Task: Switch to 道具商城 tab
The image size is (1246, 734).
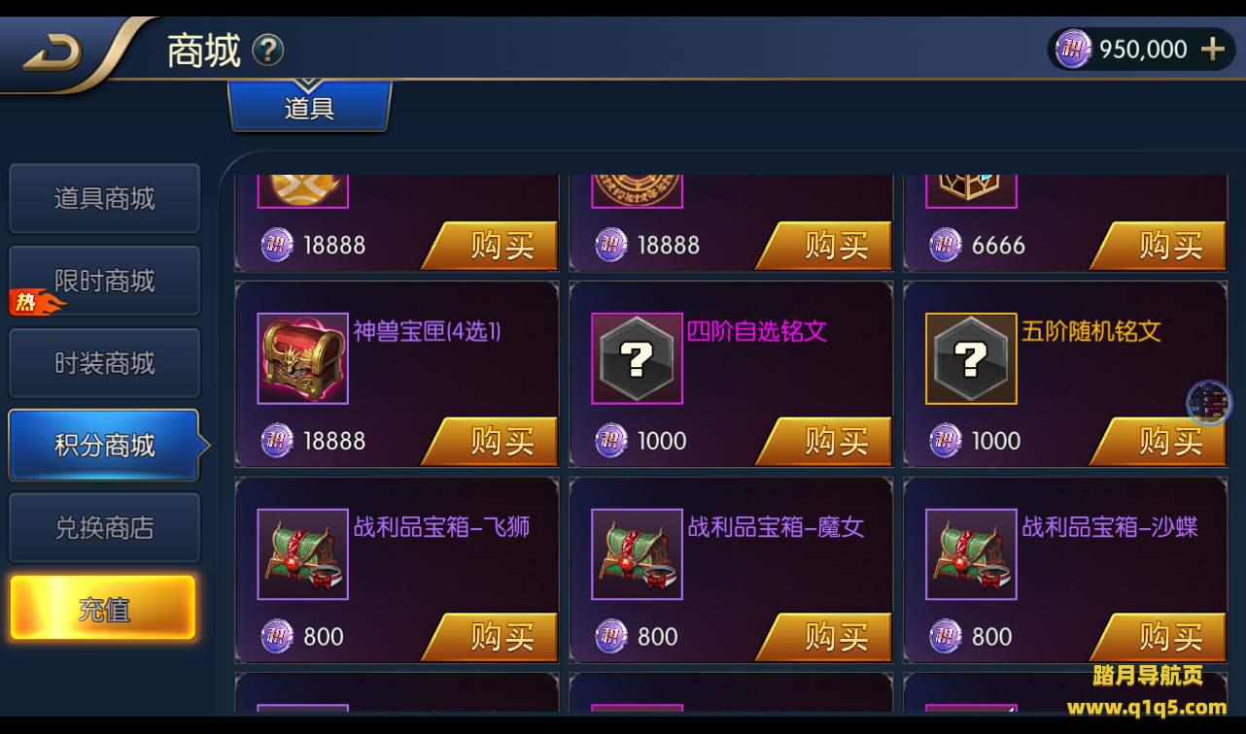Action: (104, 199)
